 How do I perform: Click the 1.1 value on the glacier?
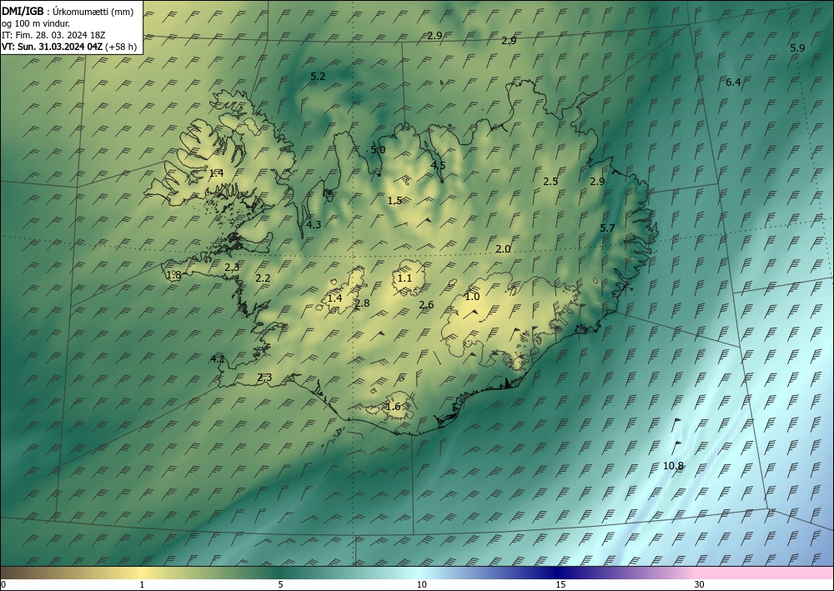click(x=404, y=278)
